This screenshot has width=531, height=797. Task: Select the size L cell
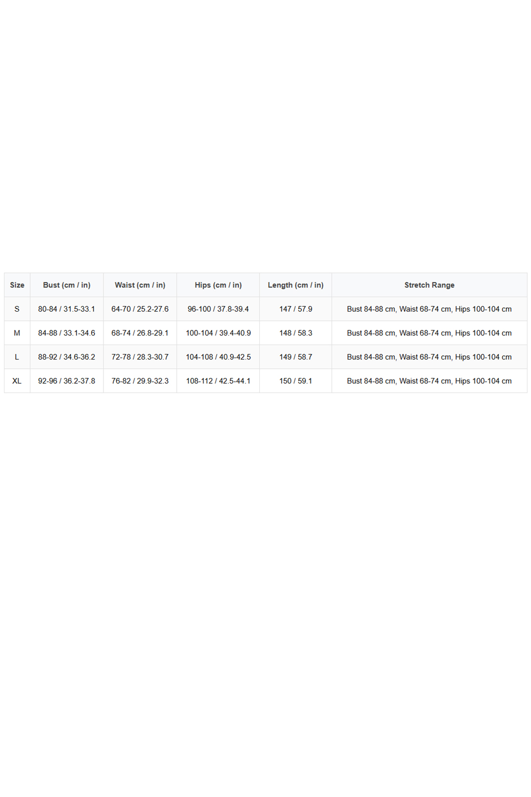(17, 357)
